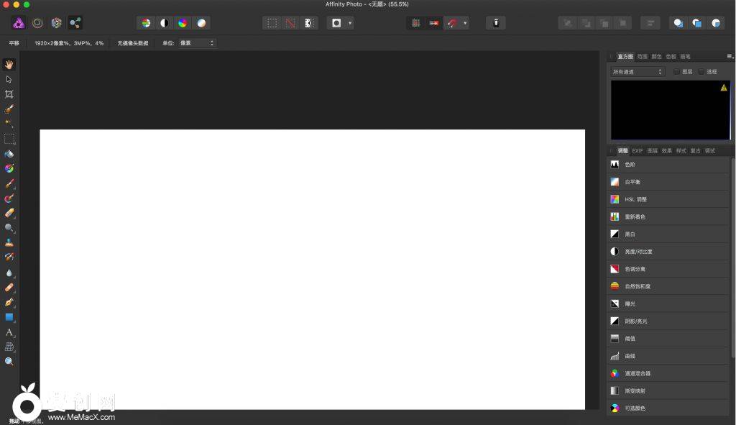Enable the 图层 checkbox in the histogram panel
The image size is (736, 425).
tap(676, 72)
